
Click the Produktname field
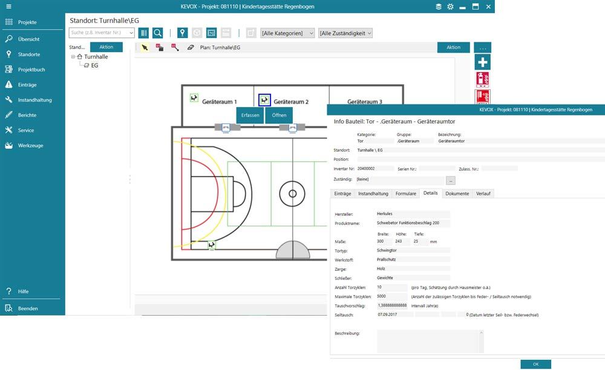[x=413, y=223]
